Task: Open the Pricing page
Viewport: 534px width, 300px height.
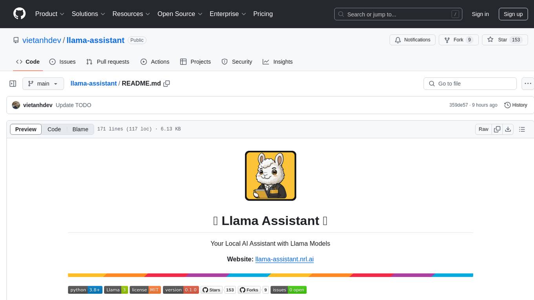Action: (x=263, y=14)
